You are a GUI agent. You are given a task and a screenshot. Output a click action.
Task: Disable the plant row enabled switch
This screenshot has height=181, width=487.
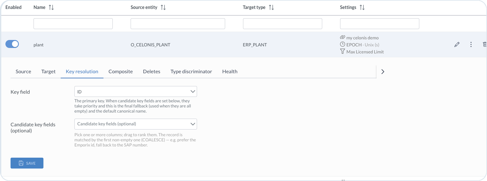pyautogui.click(x=12, y=44)
